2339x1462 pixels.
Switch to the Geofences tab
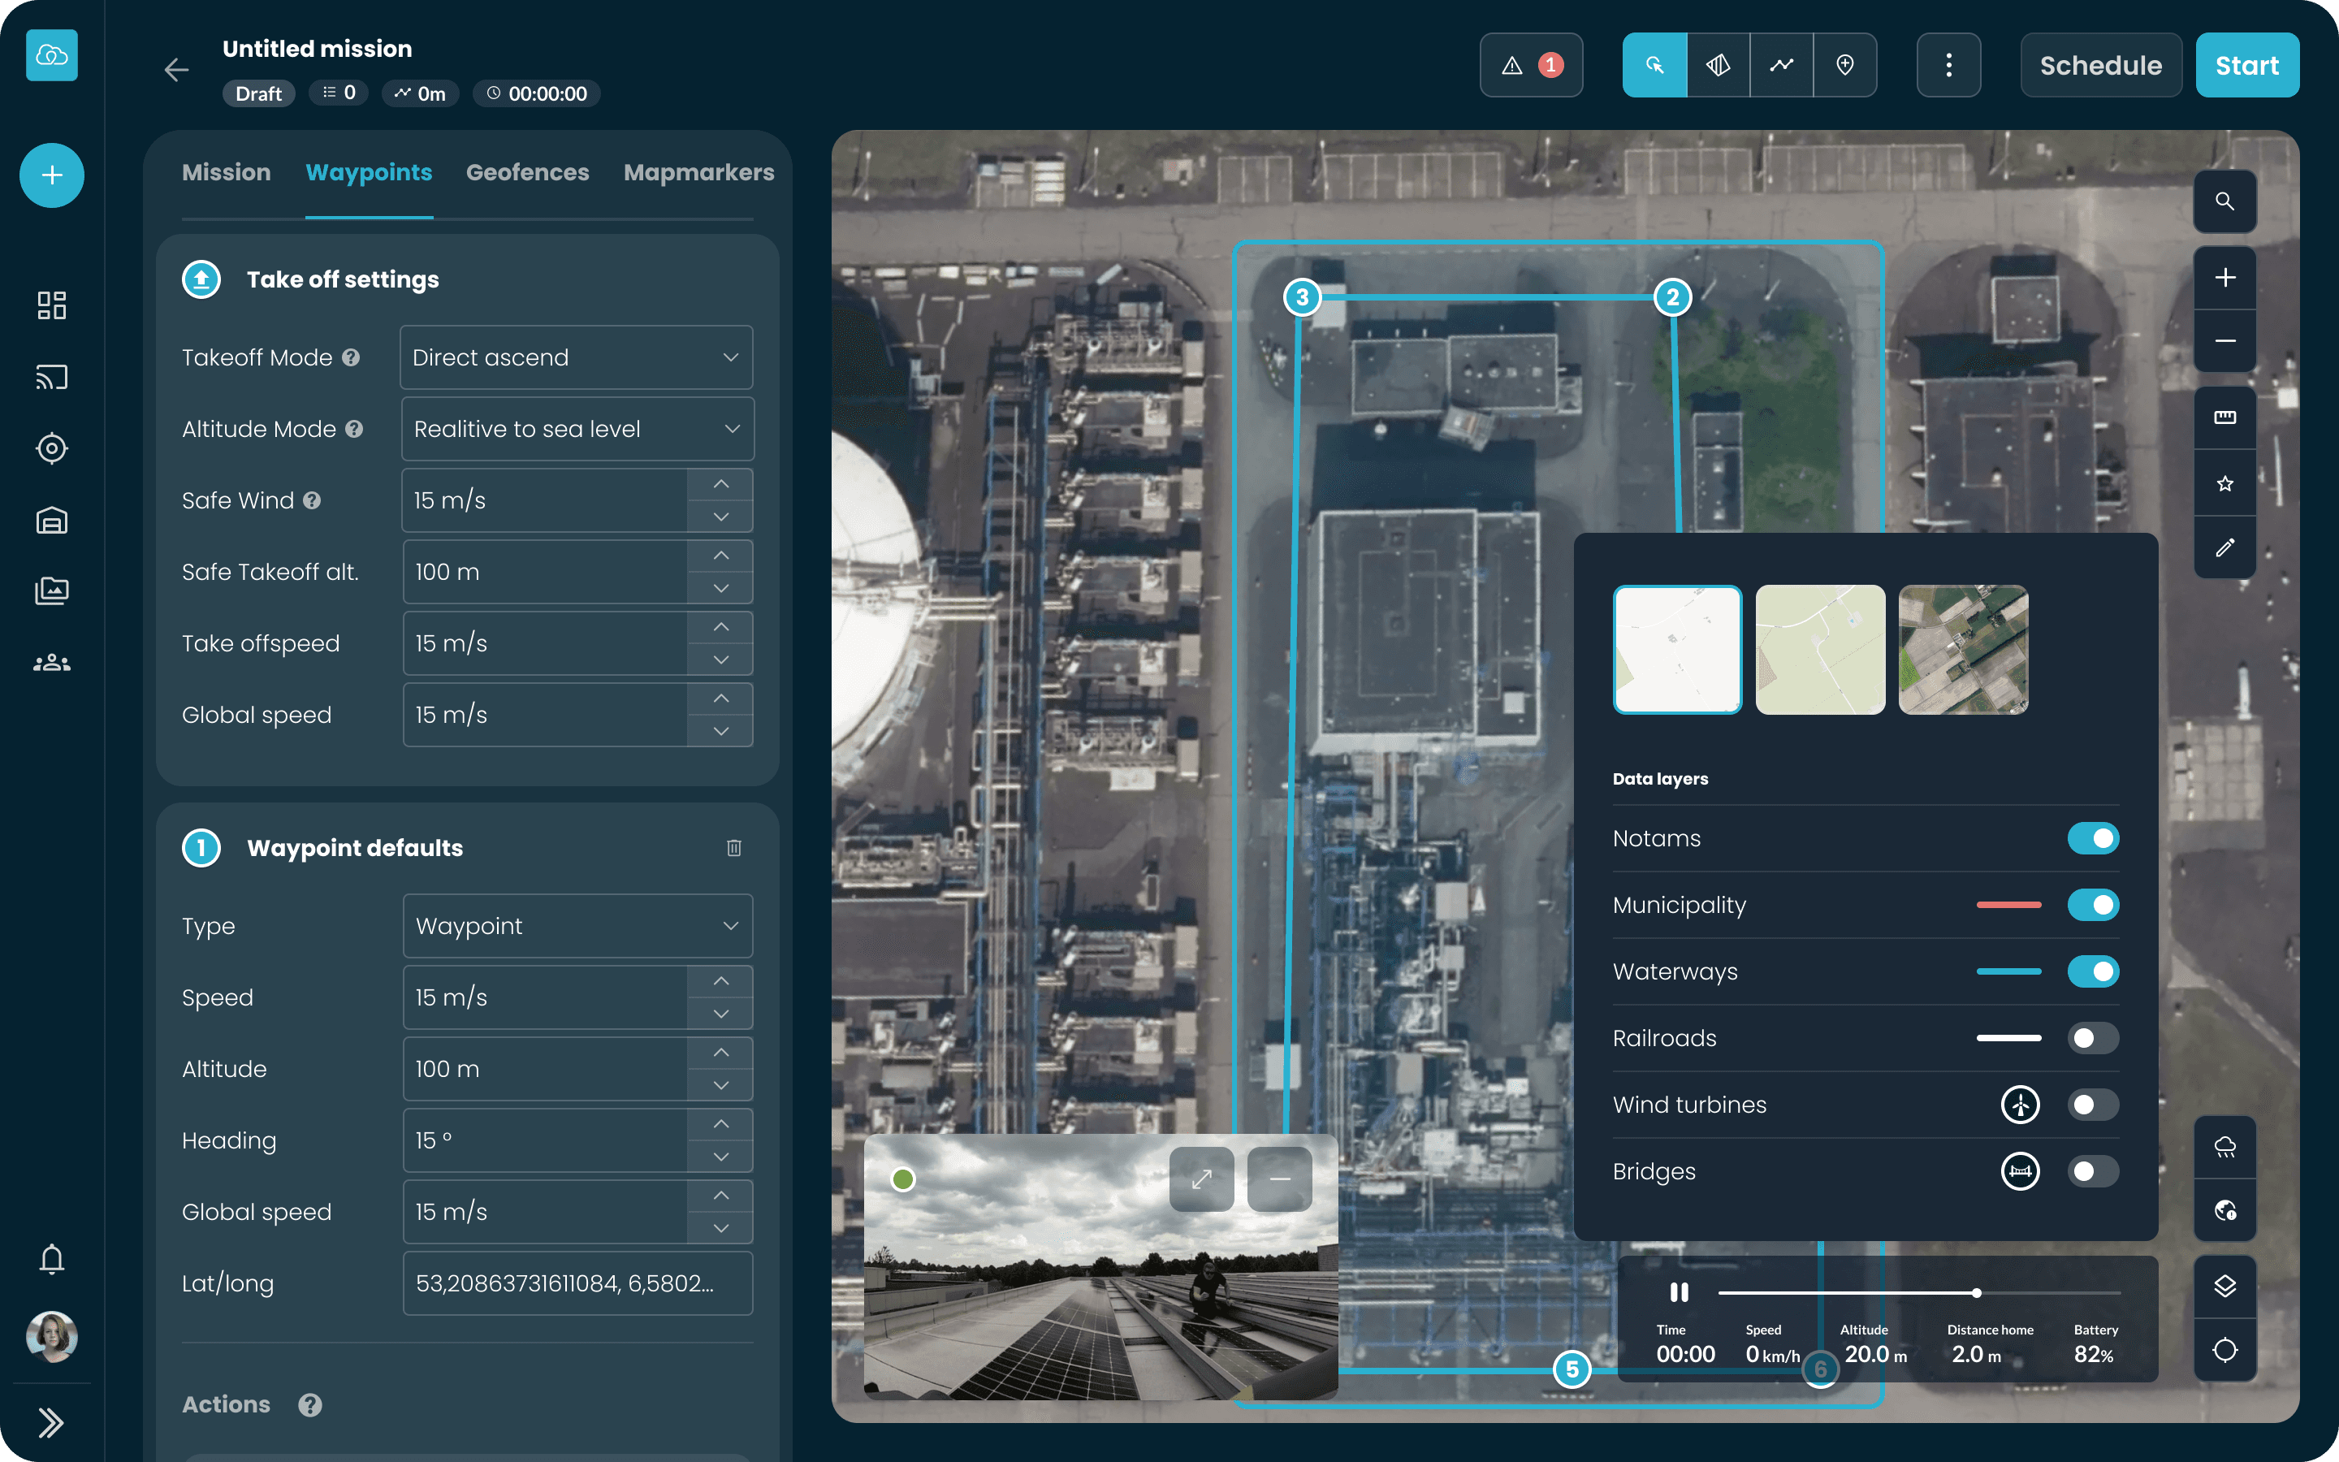[x=528, y=172]
